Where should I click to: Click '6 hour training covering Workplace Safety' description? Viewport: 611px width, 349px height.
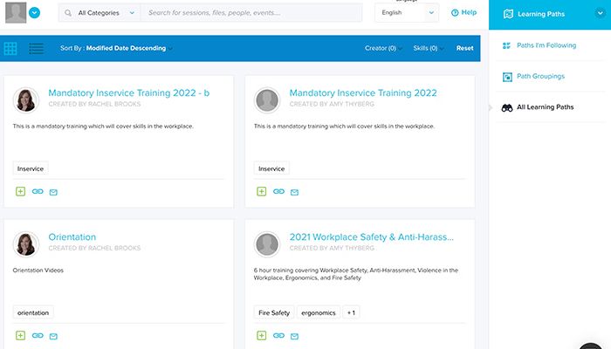click(x=356, y=274)
